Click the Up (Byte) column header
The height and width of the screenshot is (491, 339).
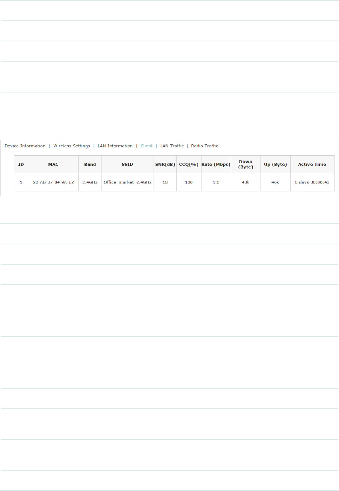[275, 164]
